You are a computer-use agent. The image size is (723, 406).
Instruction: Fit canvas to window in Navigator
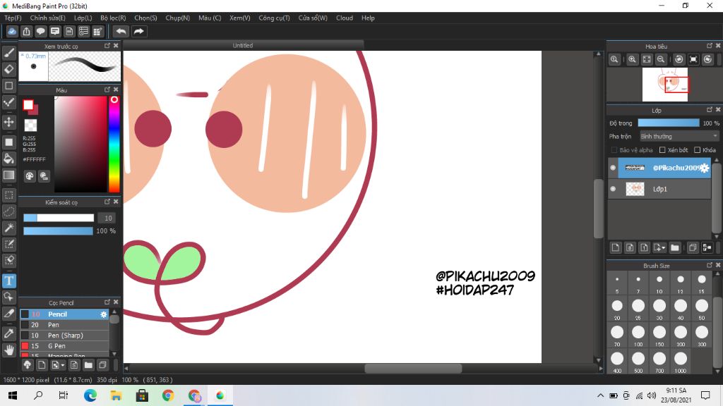(647, 59)
